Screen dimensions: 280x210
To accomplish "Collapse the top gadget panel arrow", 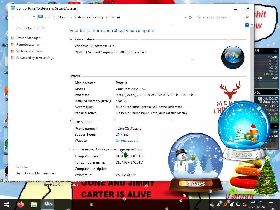I will click(x=276, y=51).
